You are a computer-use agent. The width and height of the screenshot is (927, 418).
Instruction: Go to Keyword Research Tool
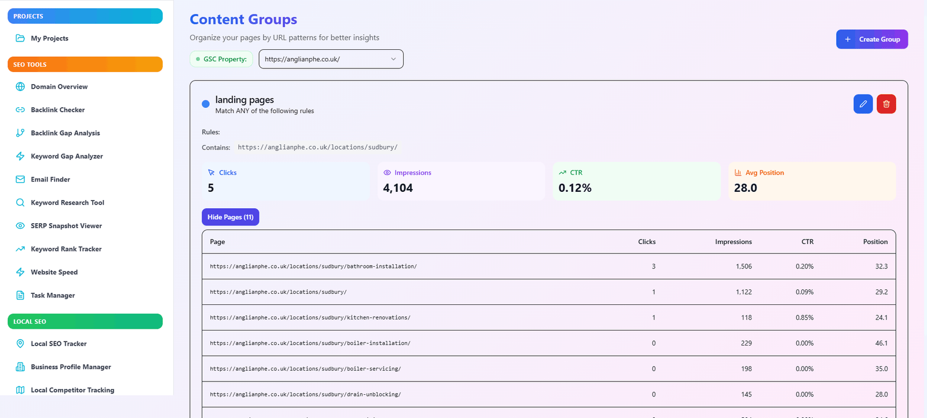[x=67, y=202]
